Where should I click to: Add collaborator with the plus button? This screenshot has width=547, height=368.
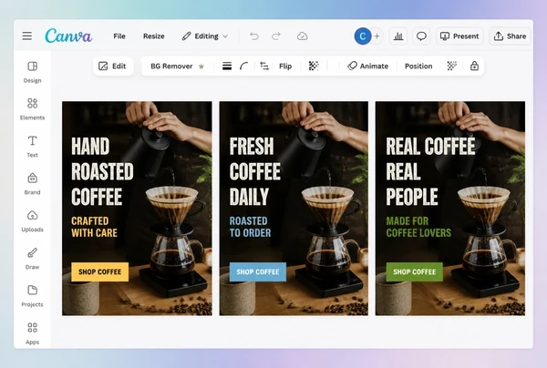pos(377,36)
